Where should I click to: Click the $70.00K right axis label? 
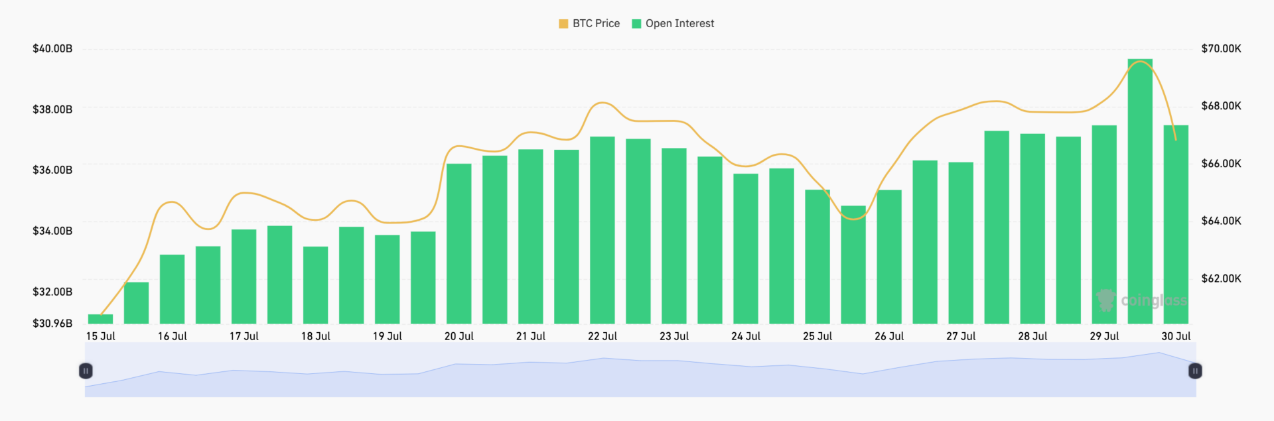click(x=1221, y=48)
